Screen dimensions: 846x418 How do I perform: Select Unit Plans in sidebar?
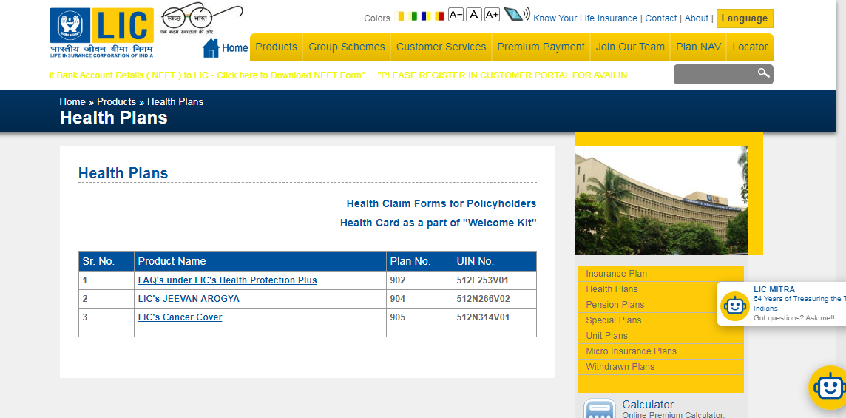point(661,336)
